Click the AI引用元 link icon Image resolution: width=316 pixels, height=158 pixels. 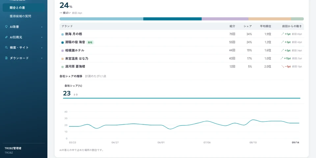(6, 37)
